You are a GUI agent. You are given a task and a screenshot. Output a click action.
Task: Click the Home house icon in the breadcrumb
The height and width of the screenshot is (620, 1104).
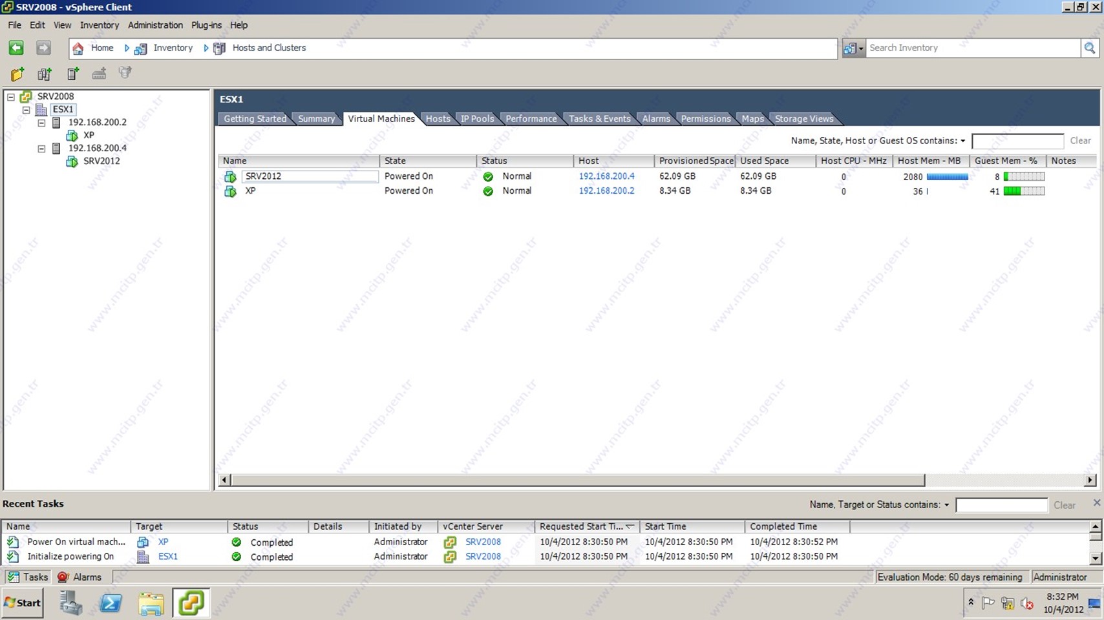click(78, 48)
